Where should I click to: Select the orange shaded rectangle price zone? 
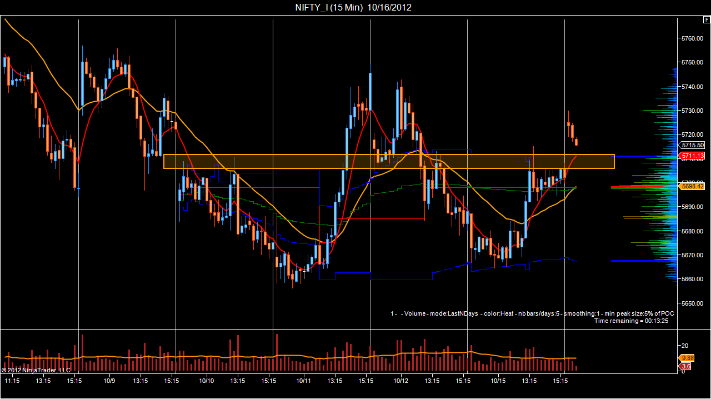point(389,161)
